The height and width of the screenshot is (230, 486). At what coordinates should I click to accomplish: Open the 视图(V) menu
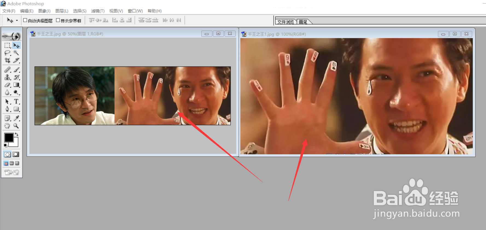pos(116,11)
